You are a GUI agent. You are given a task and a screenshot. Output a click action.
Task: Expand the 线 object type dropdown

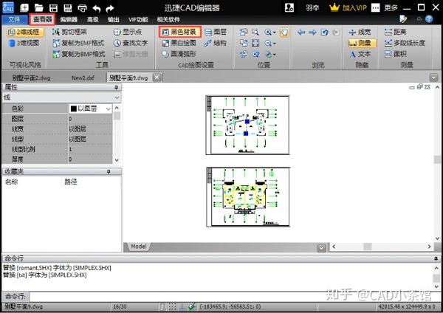[x=61, y=97]
